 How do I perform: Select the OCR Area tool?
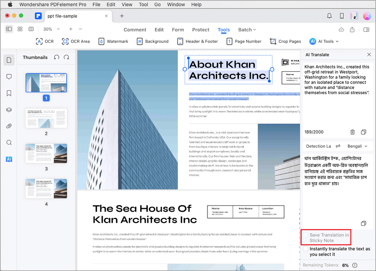76,41
